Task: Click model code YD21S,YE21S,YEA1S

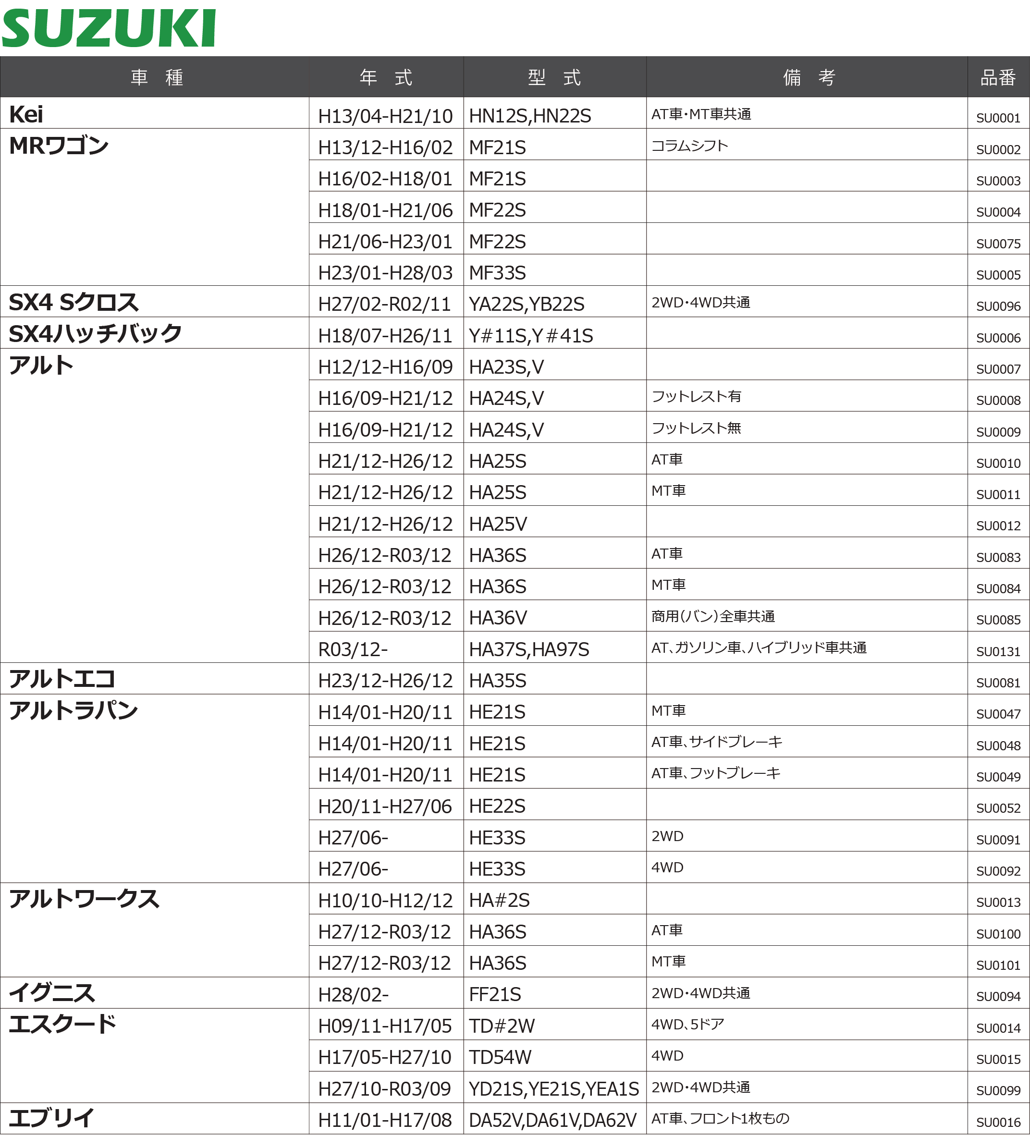Action: point(553,1088)
